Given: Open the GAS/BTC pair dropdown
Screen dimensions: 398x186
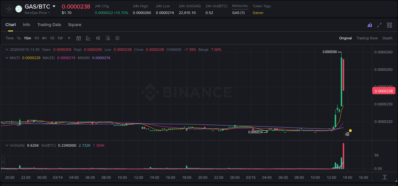Looking at the screenshot, I should point(54,6).
